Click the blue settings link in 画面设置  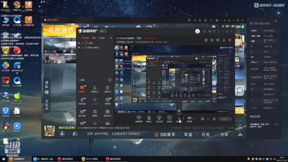point(276,124)
